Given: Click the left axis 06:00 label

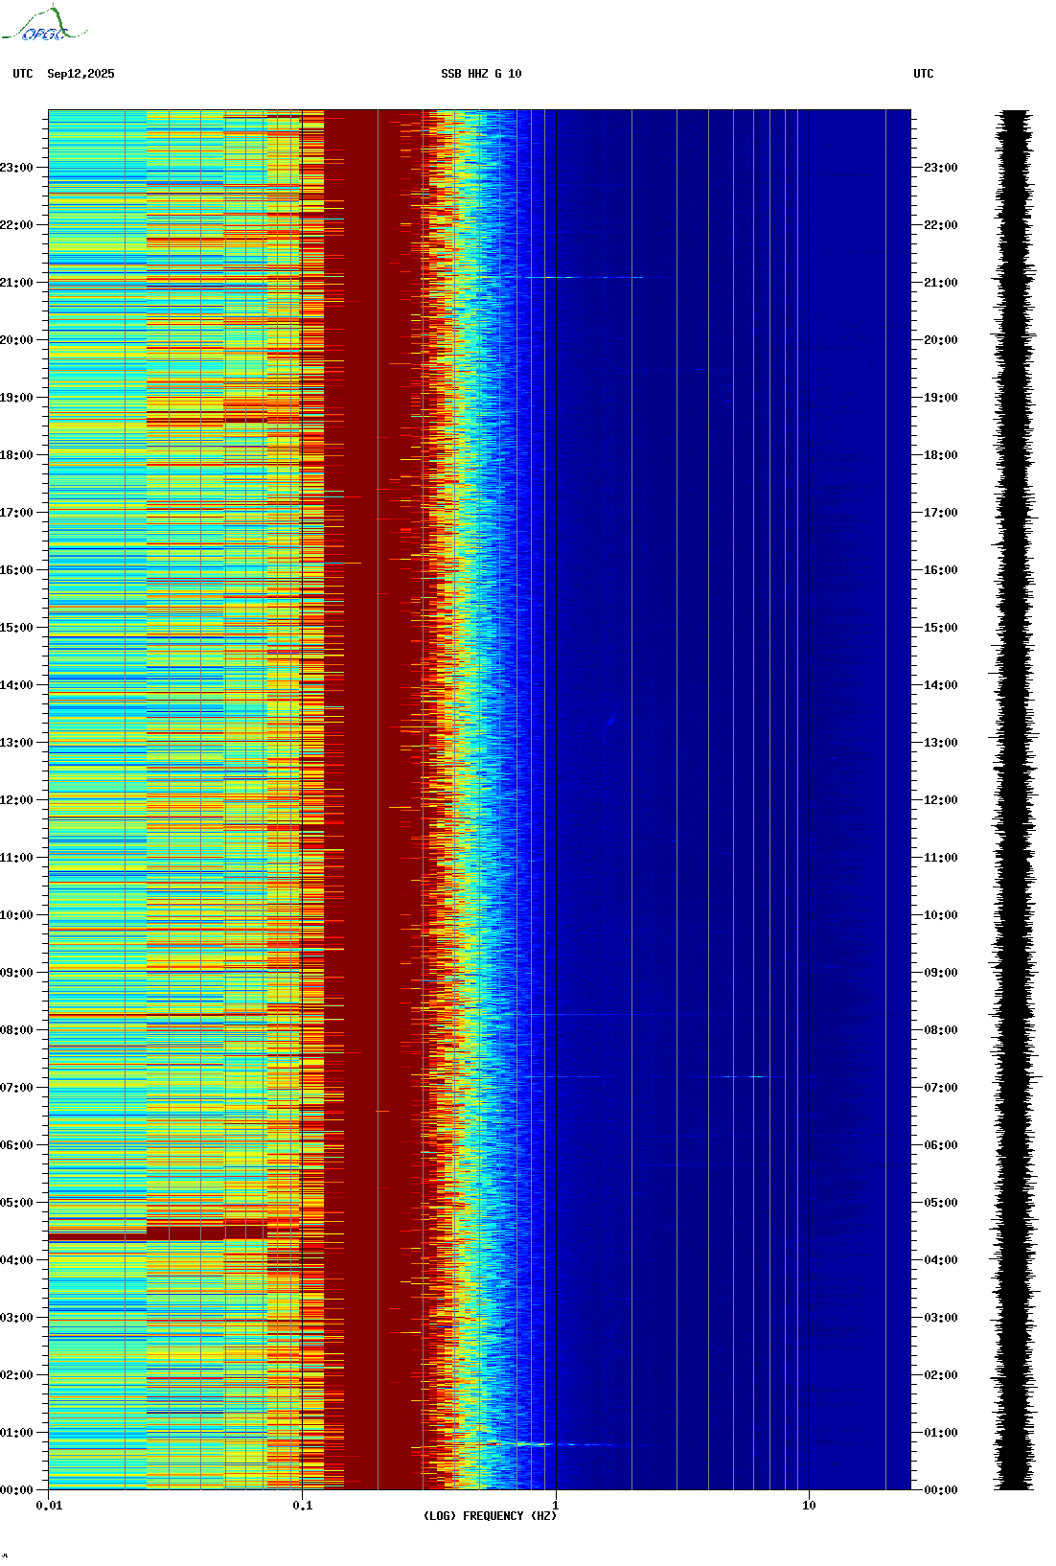Looking at the screenshot, I should click(16, 1145).
